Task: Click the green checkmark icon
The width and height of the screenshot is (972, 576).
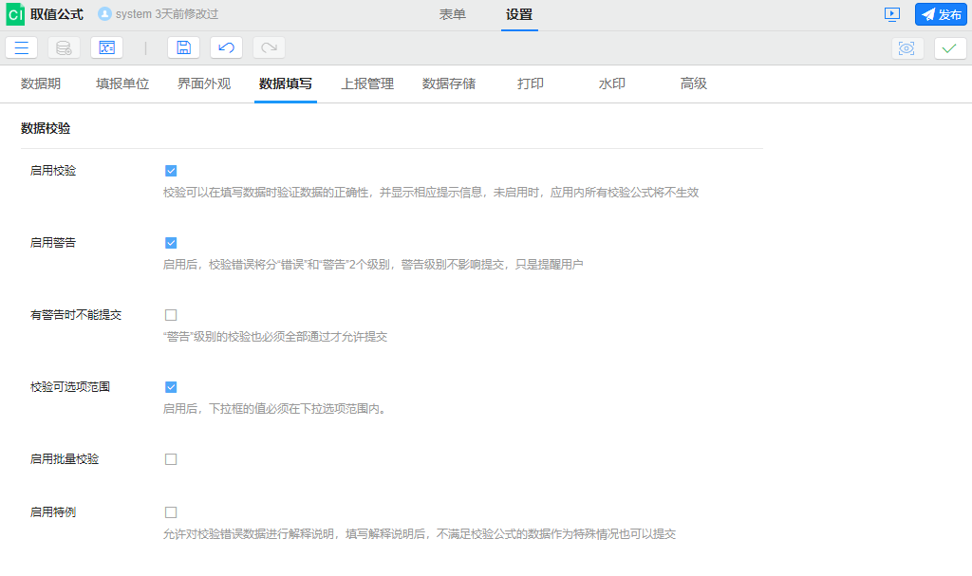Action: (x=949, y=47)
